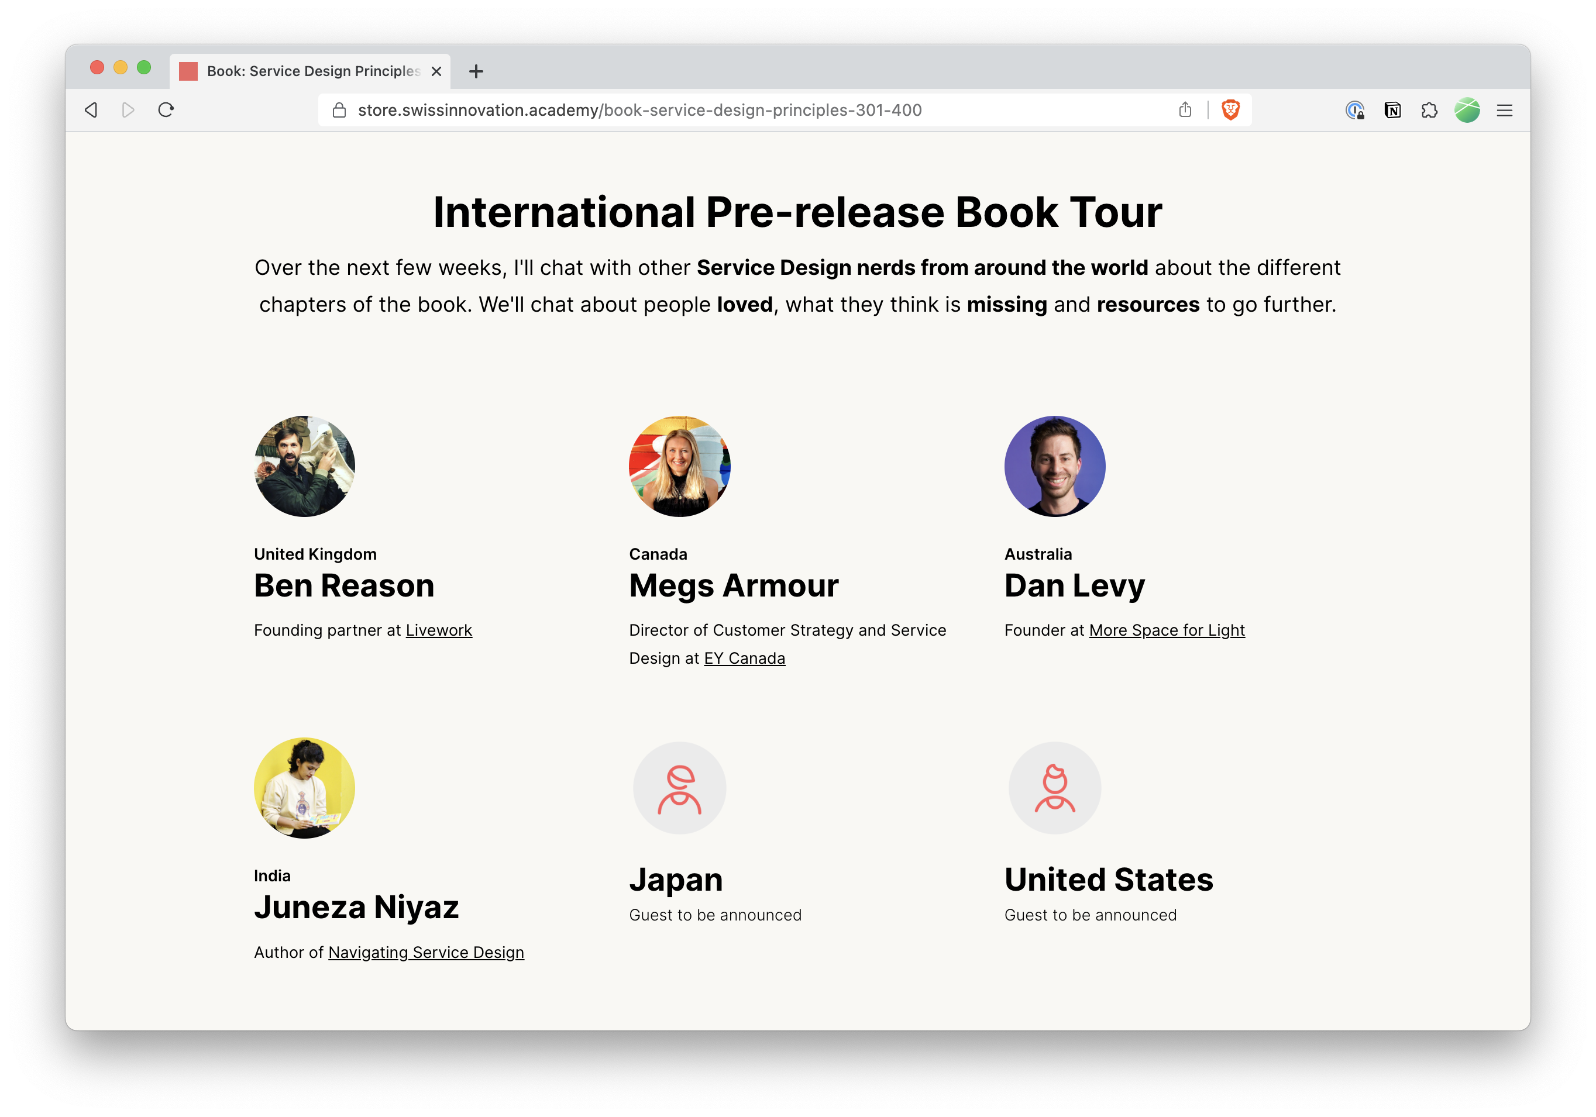Open the browser hamburger menu
1596x1117 pixels.
click(1504, 110)
